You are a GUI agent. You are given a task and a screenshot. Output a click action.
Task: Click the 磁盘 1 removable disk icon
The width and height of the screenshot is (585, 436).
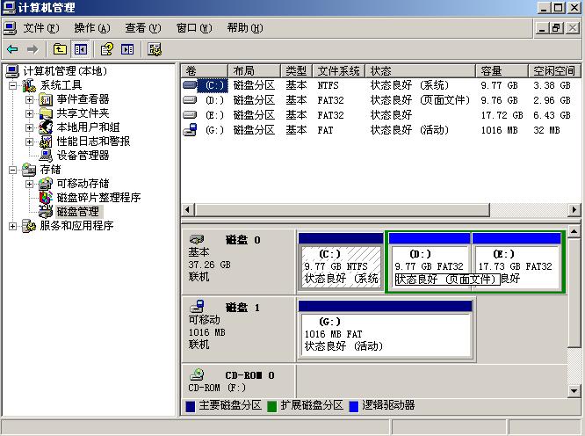(197, 306)
